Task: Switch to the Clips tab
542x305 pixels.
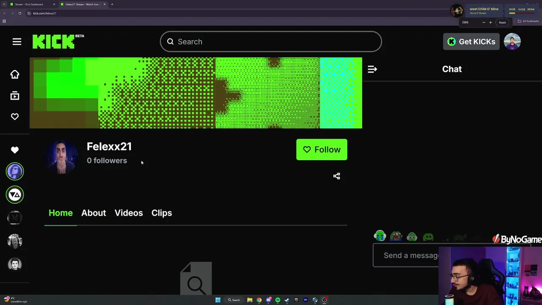Action: tap(162, 213)
